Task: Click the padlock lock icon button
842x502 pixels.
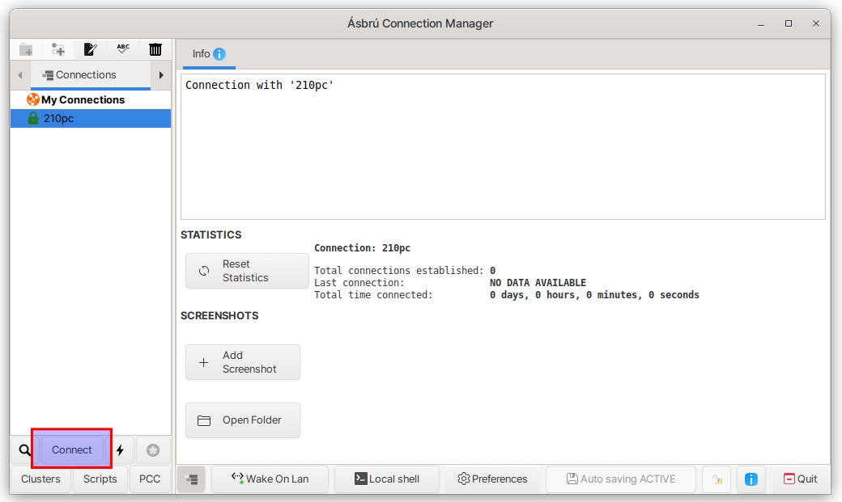Action: coord(717,479)
